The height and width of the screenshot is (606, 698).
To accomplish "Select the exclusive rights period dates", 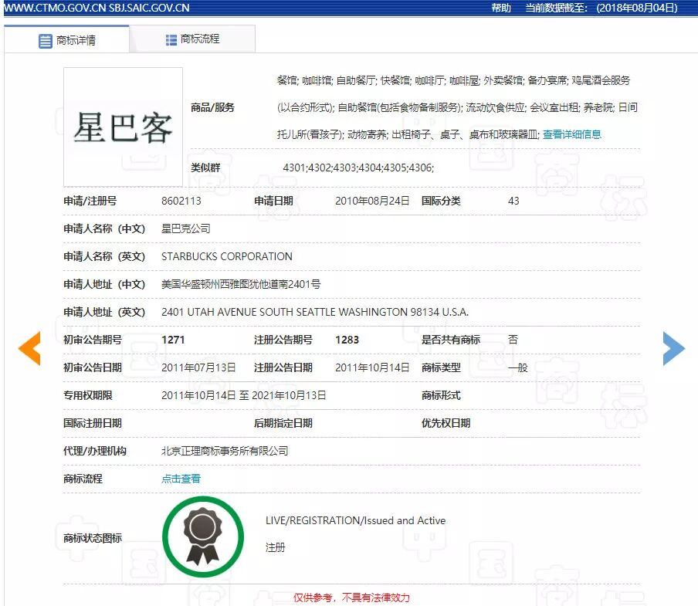I will [243, 395].
